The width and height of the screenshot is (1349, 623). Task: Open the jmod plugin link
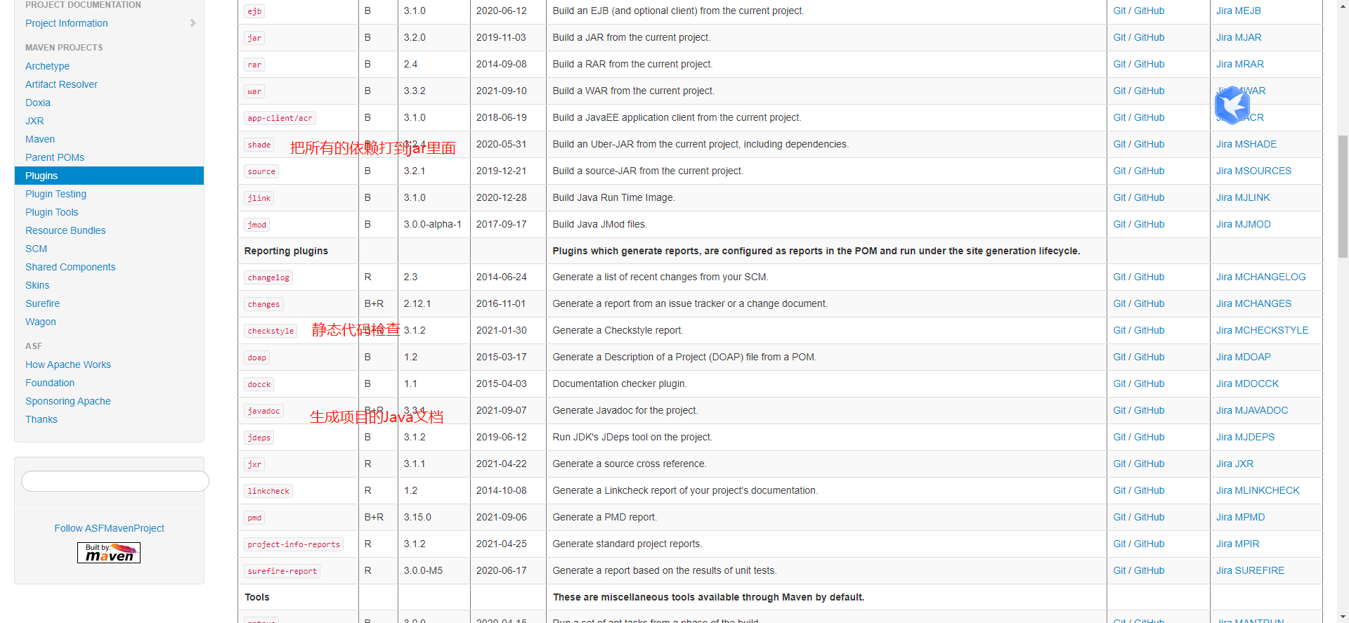tap(257, 225)
